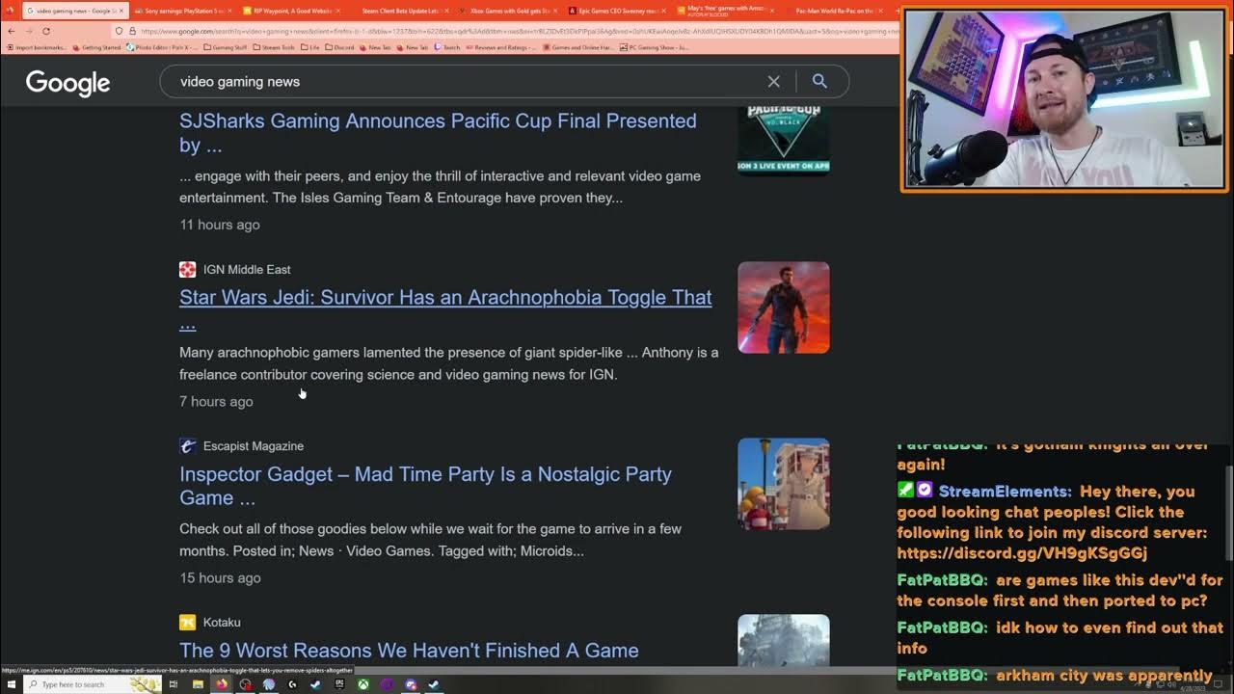This screenshot has width=1234, height=694.
Task: Switch to May's free games tab
Action: pos(725,11)
